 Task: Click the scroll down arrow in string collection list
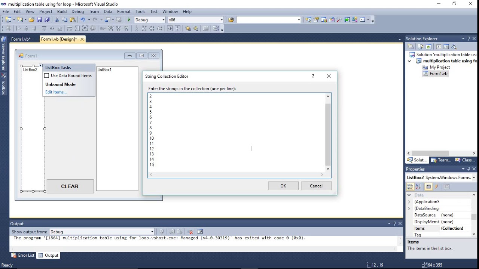click(x=328, y=169)
